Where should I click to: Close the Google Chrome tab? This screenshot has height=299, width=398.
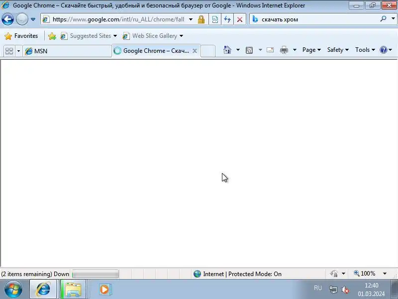tap(195, 51)
